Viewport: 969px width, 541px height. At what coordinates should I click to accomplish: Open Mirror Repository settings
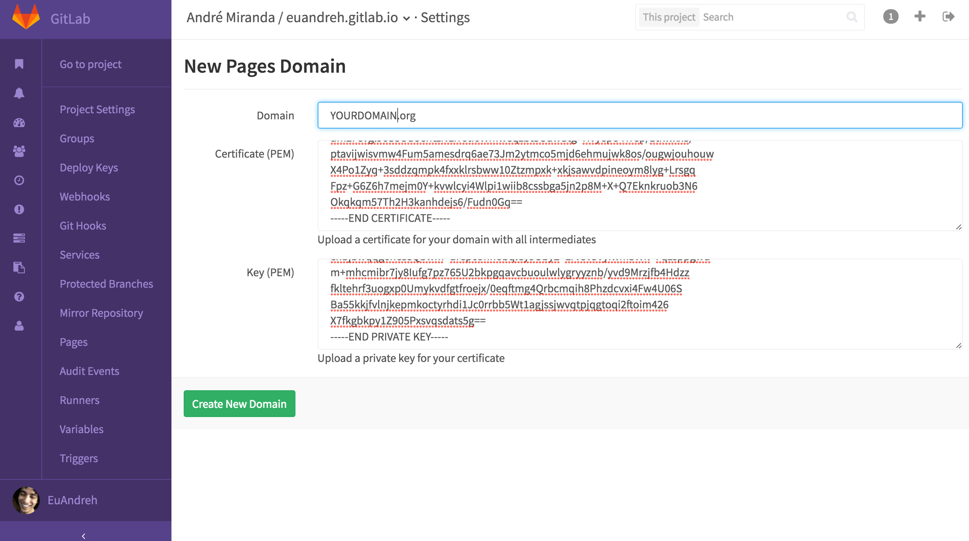101,313
